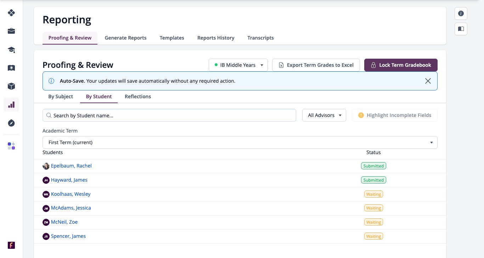Click the diamond logo icon in sidebar
The image size is (484, 258).
coord(11,13)
